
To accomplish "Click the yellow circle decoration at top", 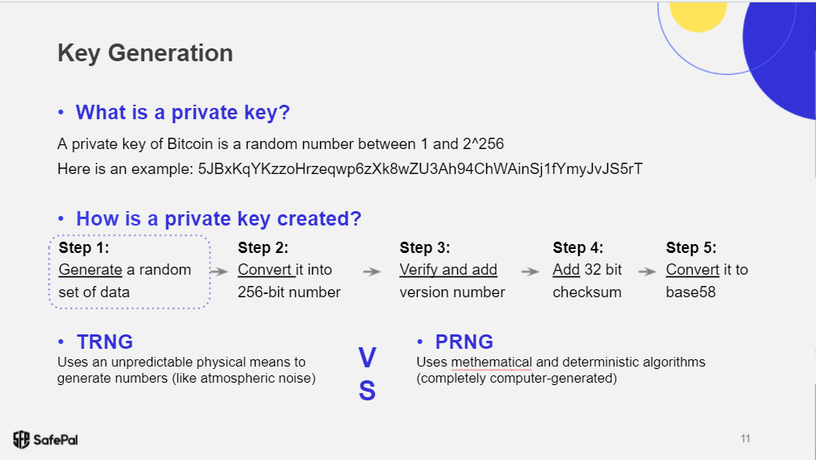I will click(x=697, y=15).
